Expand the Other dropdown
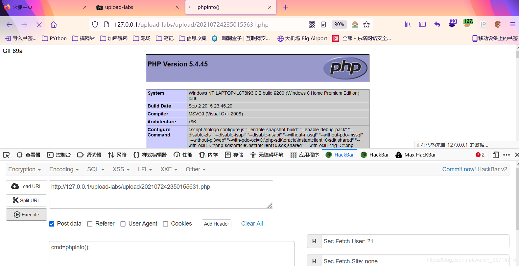 [x=196, y=169]
